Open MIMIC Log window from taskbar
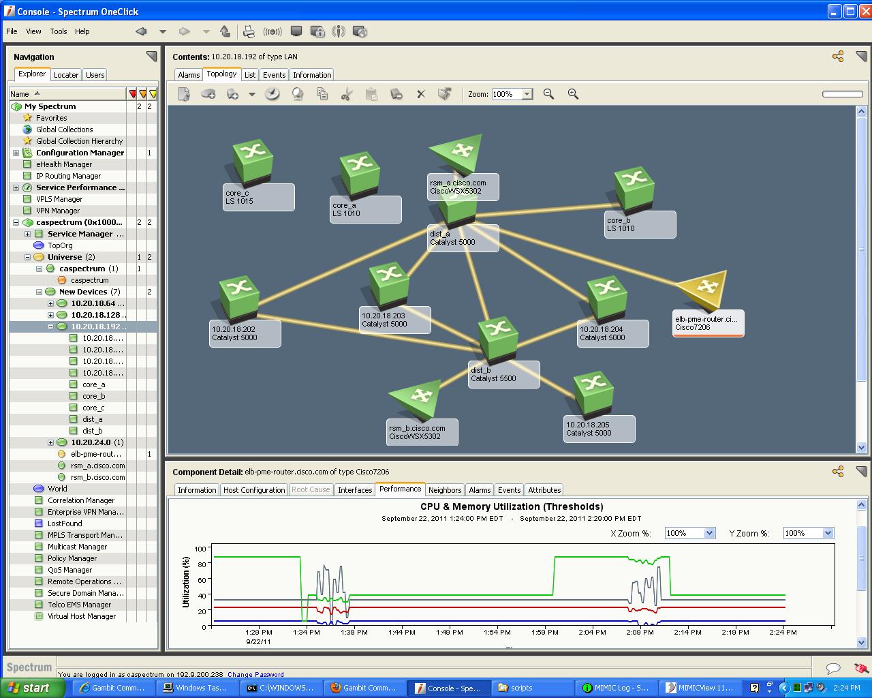 point(616,688)
